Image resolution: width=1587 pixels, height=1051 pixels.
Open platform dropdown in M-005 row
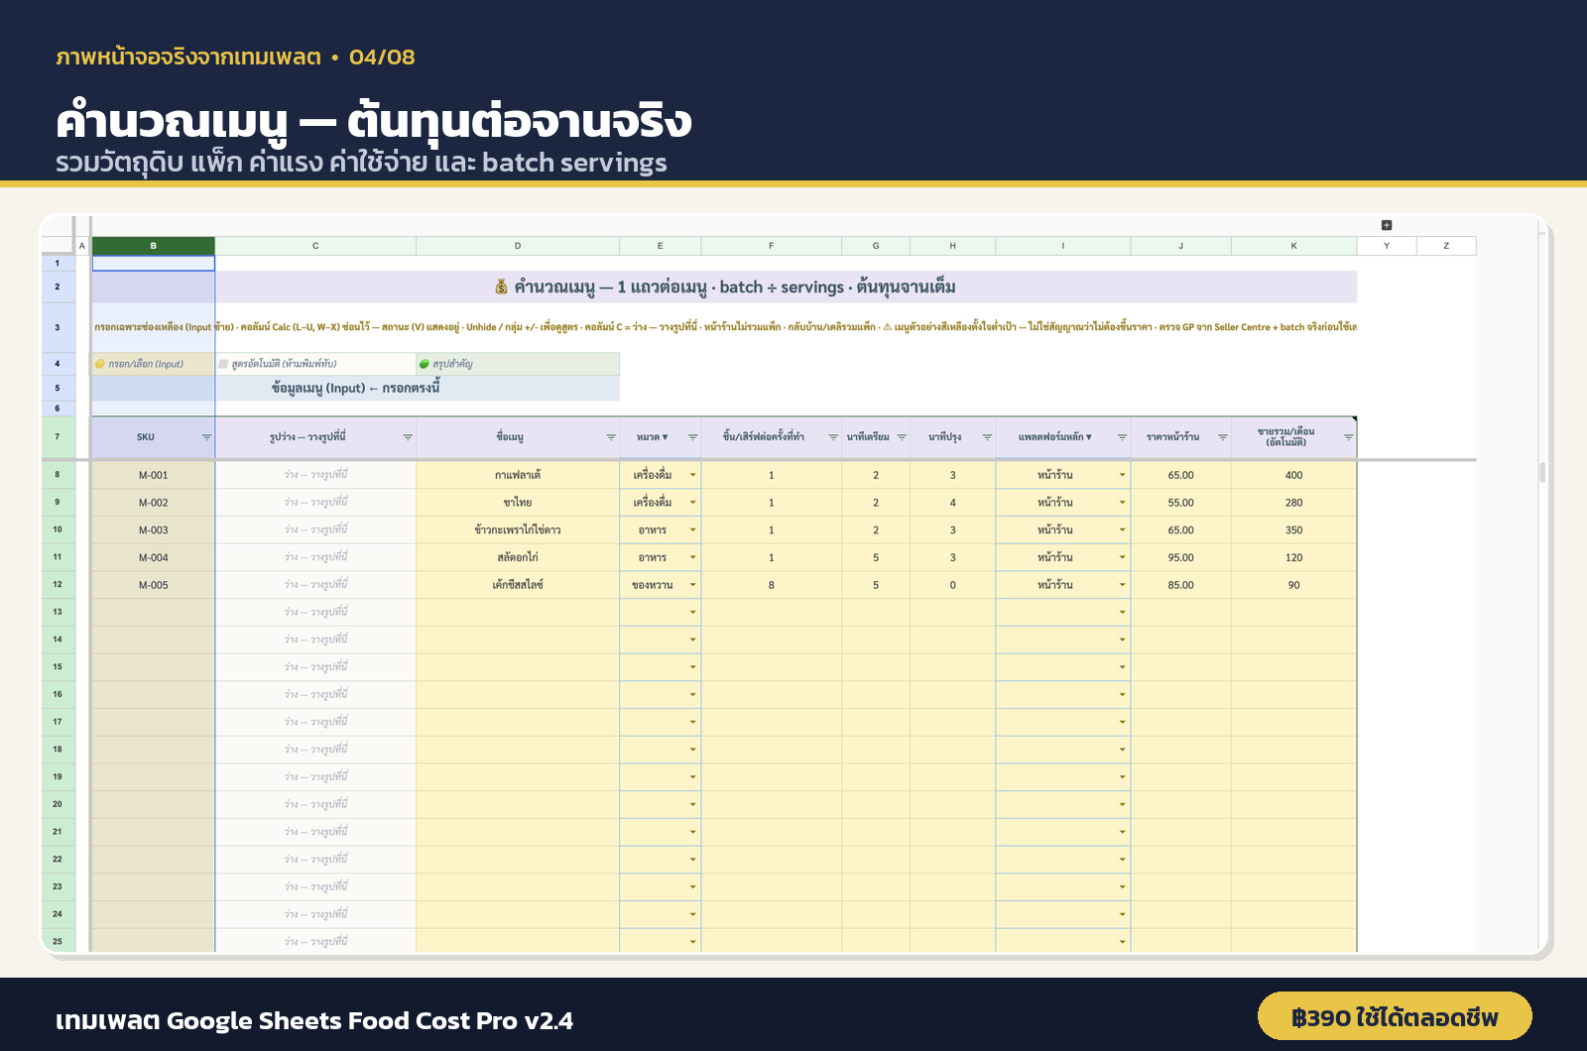(1122, 585)
